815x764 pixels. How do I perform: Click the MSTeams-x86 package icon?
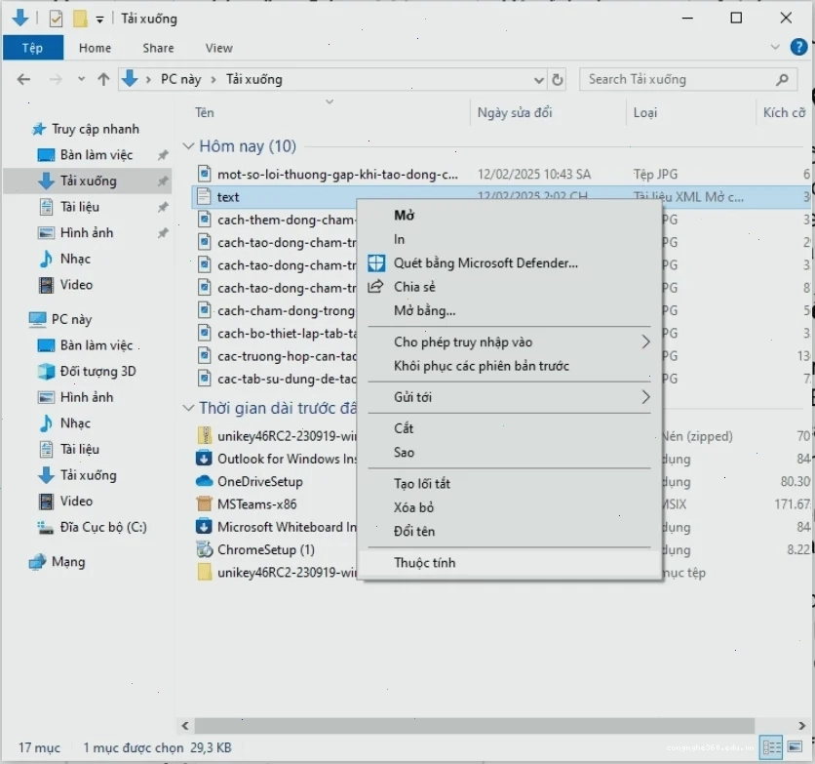tap(205, 503)
